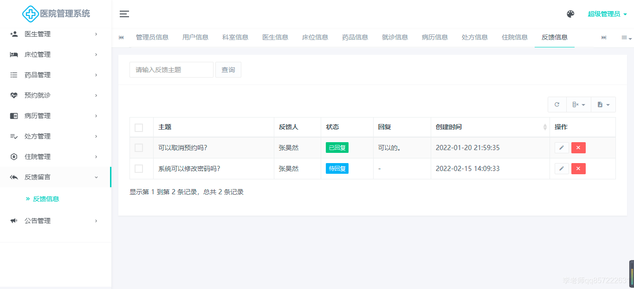The image size is (634, 289).
Task: Switch to the 药品信息 tab
Action: pyautogui.click(x=355, y=37)
